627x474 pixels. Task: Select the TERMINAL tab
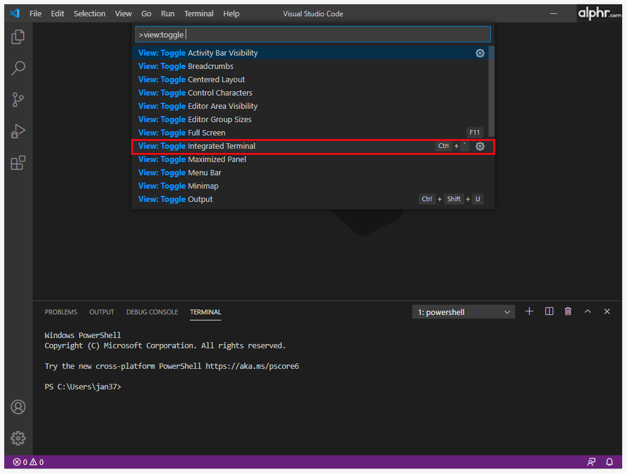206,312
